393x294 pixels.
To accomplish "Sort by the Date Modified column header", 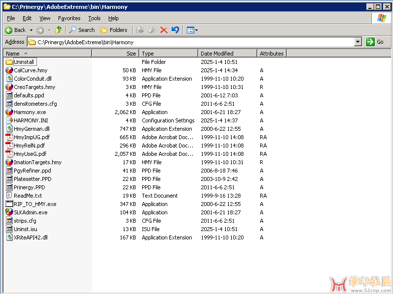I will click(x=228, y=53).
